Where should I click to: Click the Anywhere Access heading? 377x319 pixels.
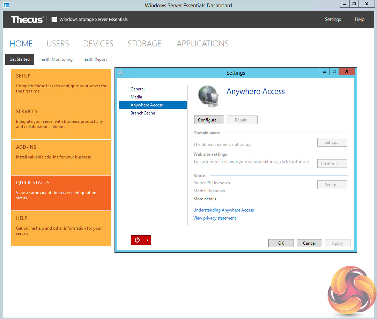pyautogui.click(x=256, y=91)
